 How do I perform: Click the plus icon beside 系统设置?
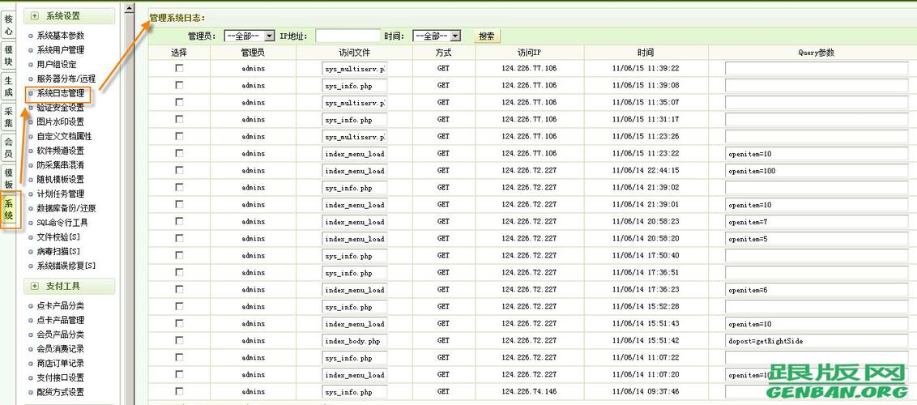coord(35,16)
